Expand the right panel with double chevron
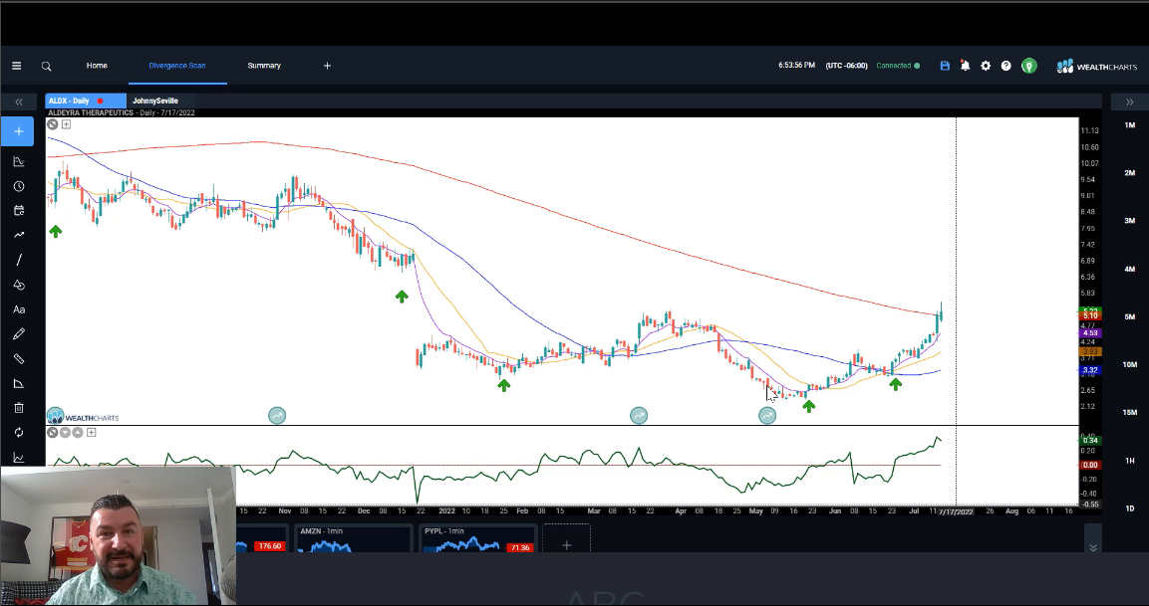The width and height of the screenshot is (1149, 606). 1129,101
